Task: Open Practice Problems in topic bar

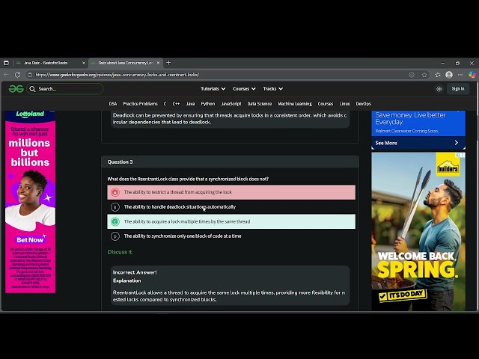Action: [140, 104]
